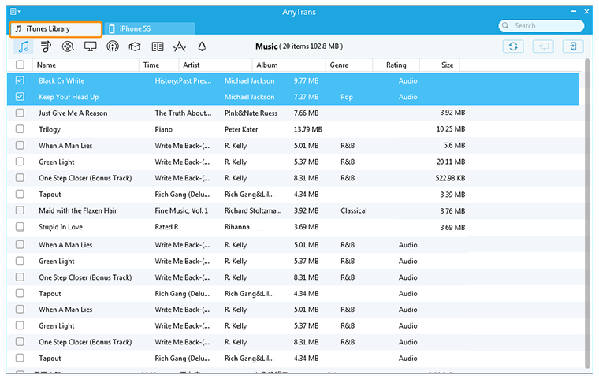Switch to the Movies film reel icon

click(x=68, y=47)
